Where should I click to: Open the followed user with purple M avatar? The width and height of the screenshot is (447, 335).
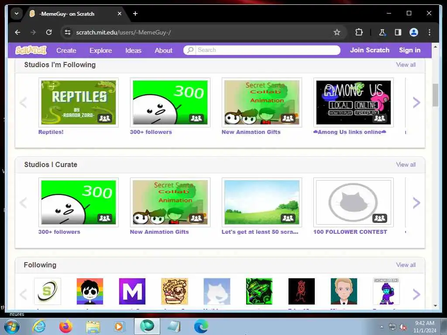pyautogui.click(x=132, y=291)
